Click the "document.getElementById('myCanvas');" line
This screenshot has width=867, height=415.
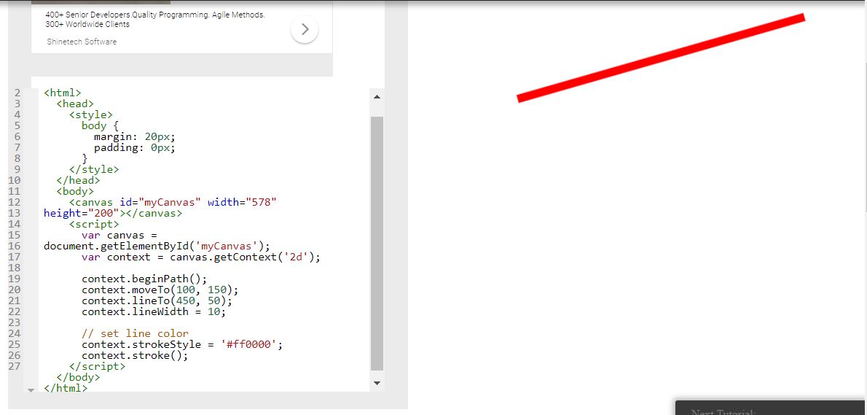pos(157,247)
